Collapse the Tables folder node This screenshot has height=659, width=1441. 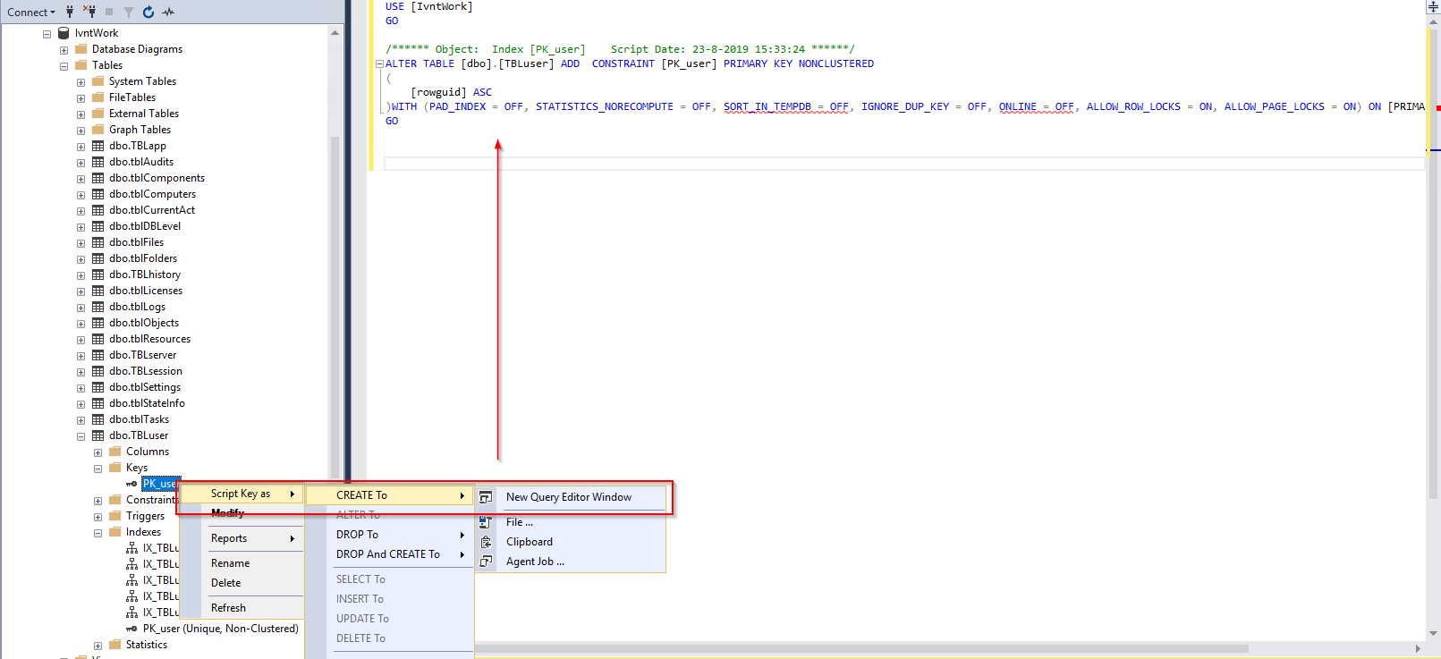pyautogui.click(x=64, y=66)
